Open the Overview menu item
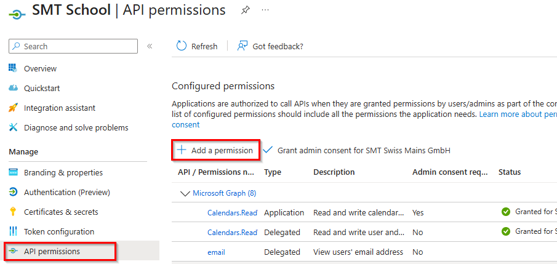The image size is (557, 264). [x=40, y=68]
